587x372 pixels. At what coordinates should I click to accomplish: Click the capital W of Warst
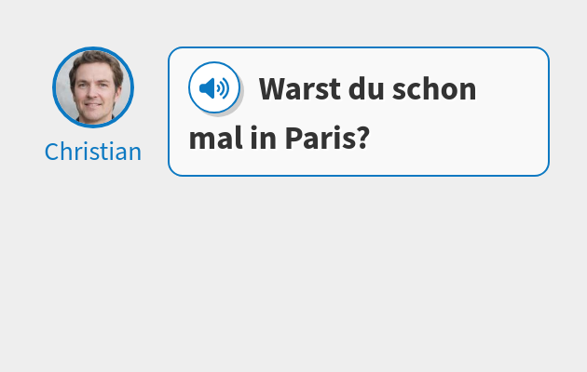[272, 89]
